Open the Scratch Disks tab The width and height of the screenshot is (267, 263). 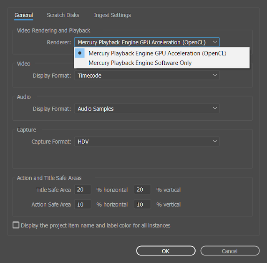pyautogui.click(x=63, y=15)
